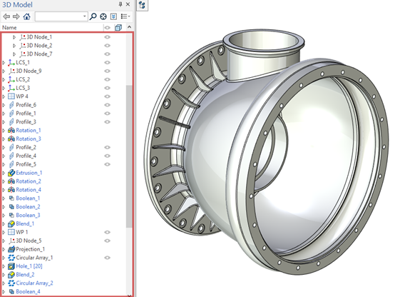The width and height of the screenshot is (395, 297).
Task: Pin the 3D Model panel
Action: click(120, 4)
